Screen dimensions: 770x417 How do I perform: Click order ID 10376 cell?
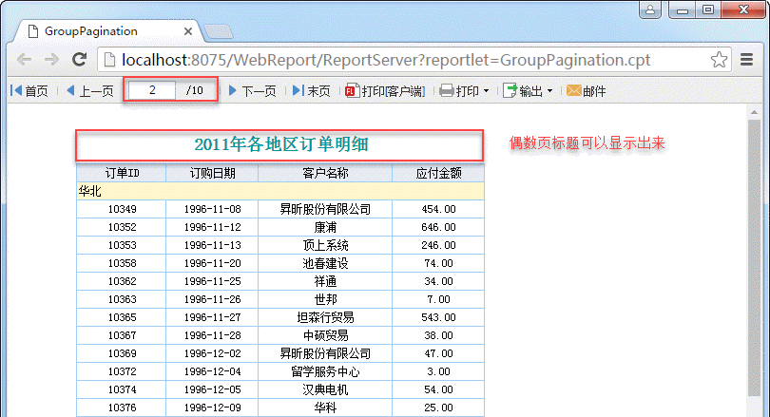[122, 408]
